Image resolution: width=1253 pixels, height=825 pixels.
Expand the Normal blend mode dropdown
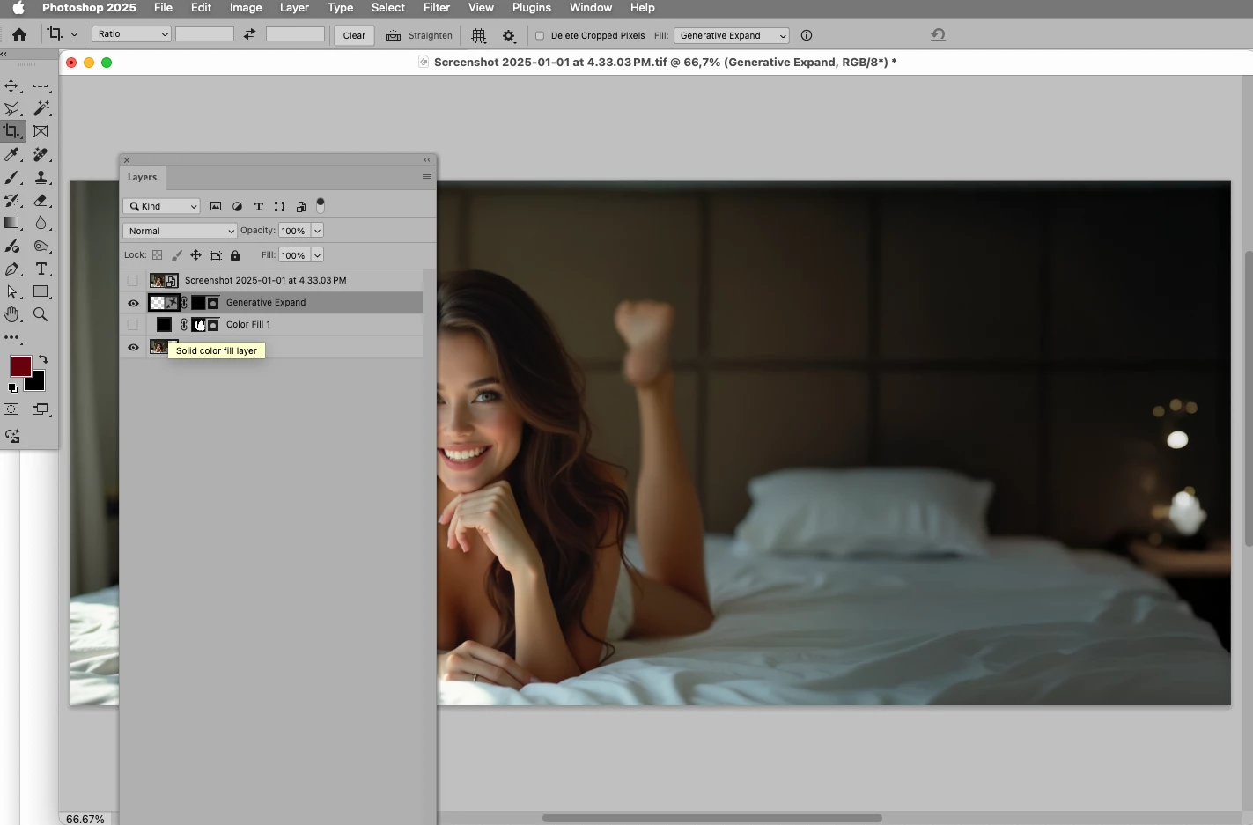[180, 231]
